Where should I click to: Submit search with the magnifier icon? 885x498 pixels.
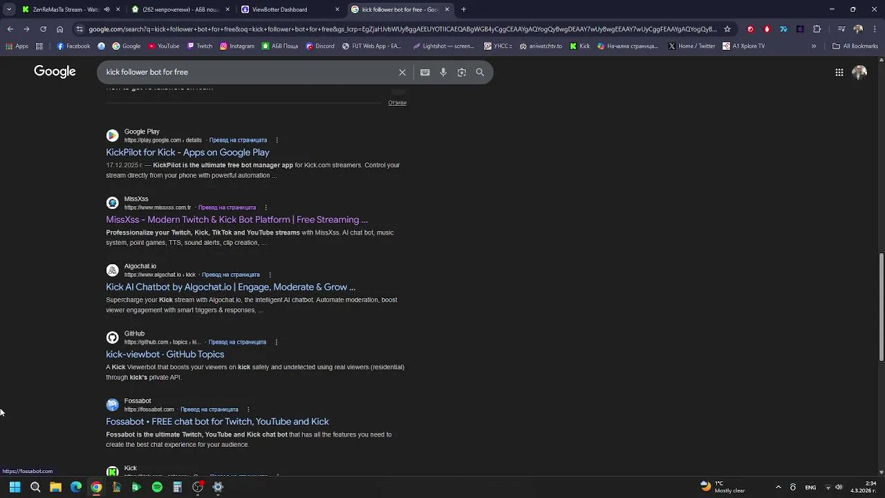coord(480,72)
